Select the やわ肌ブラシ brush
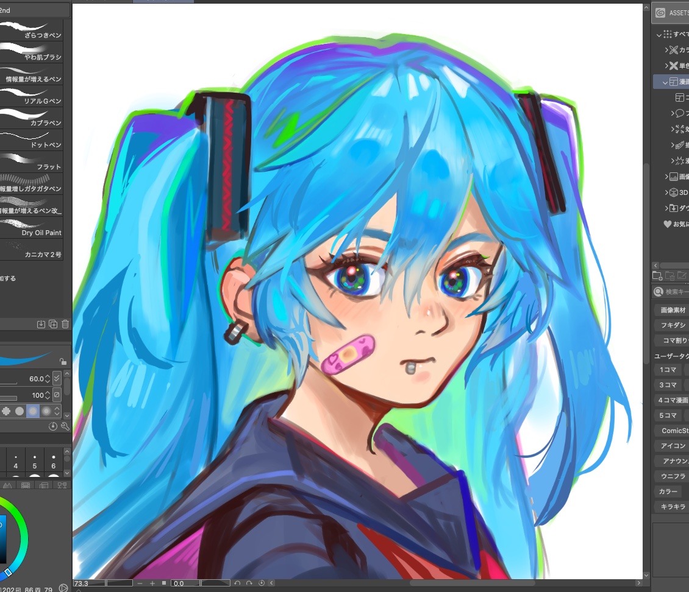Screen dimensions: 689x592 click(32, 52)
